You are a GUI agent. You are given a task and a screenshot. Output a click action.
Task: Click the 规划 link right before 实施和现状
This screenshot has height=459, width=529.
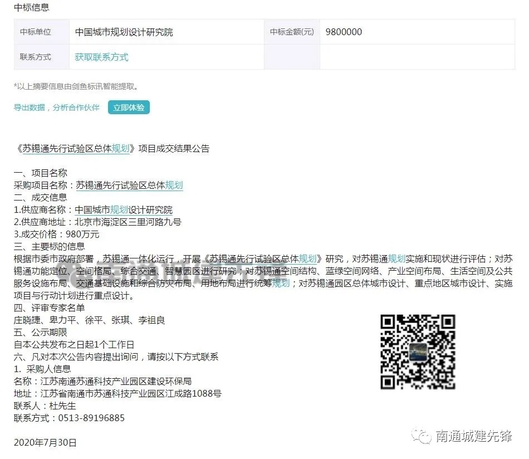pos(396,259)
